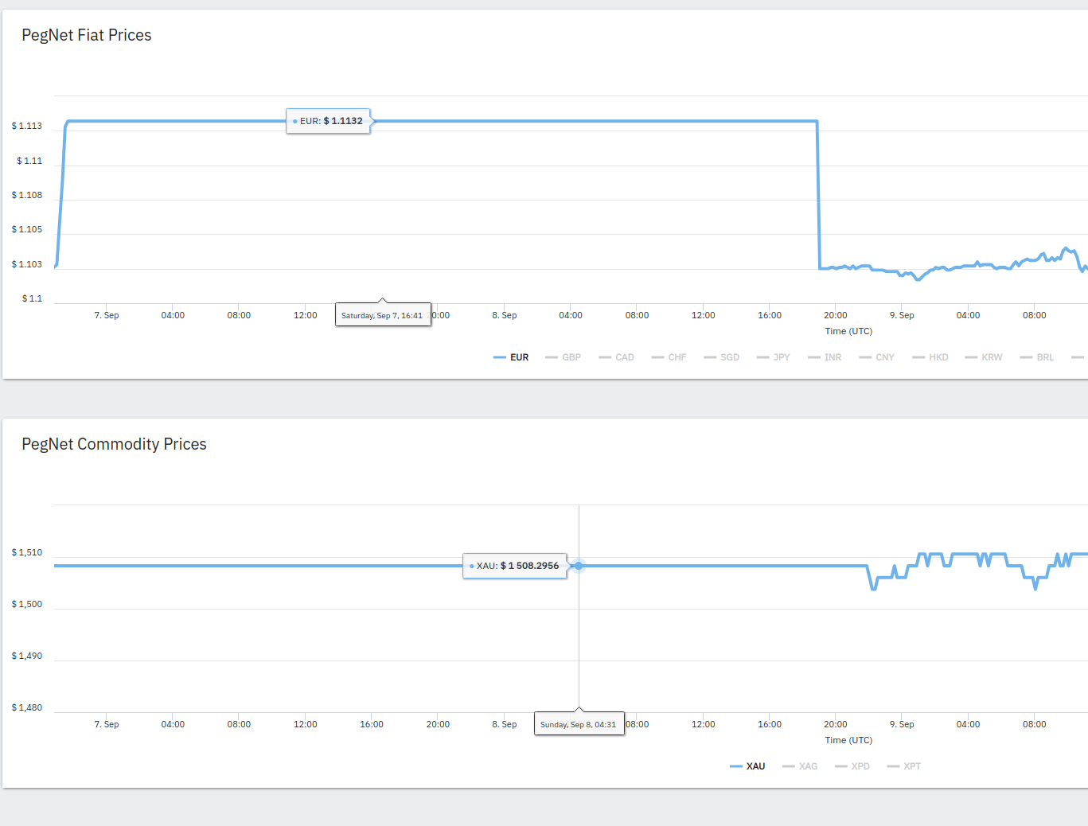Click 8. Sep label on fiat chart axis
Screen dimensions: 1088x826
point(505,315)
